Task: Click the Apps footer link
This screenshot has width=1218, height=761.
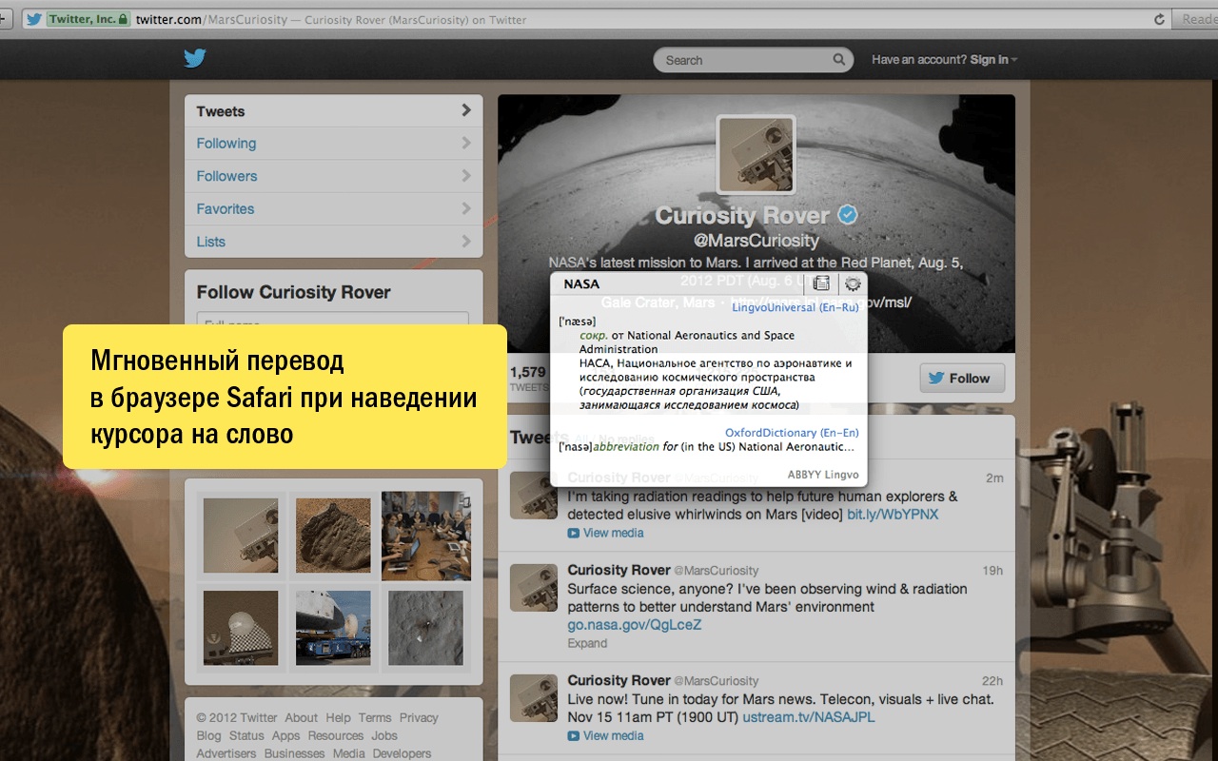Action: click(x=286, y=735)
